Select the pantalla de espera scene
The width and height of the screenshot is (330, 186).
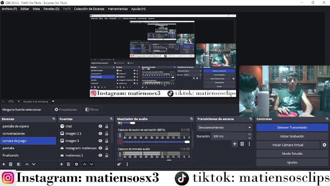coord(28,126)
